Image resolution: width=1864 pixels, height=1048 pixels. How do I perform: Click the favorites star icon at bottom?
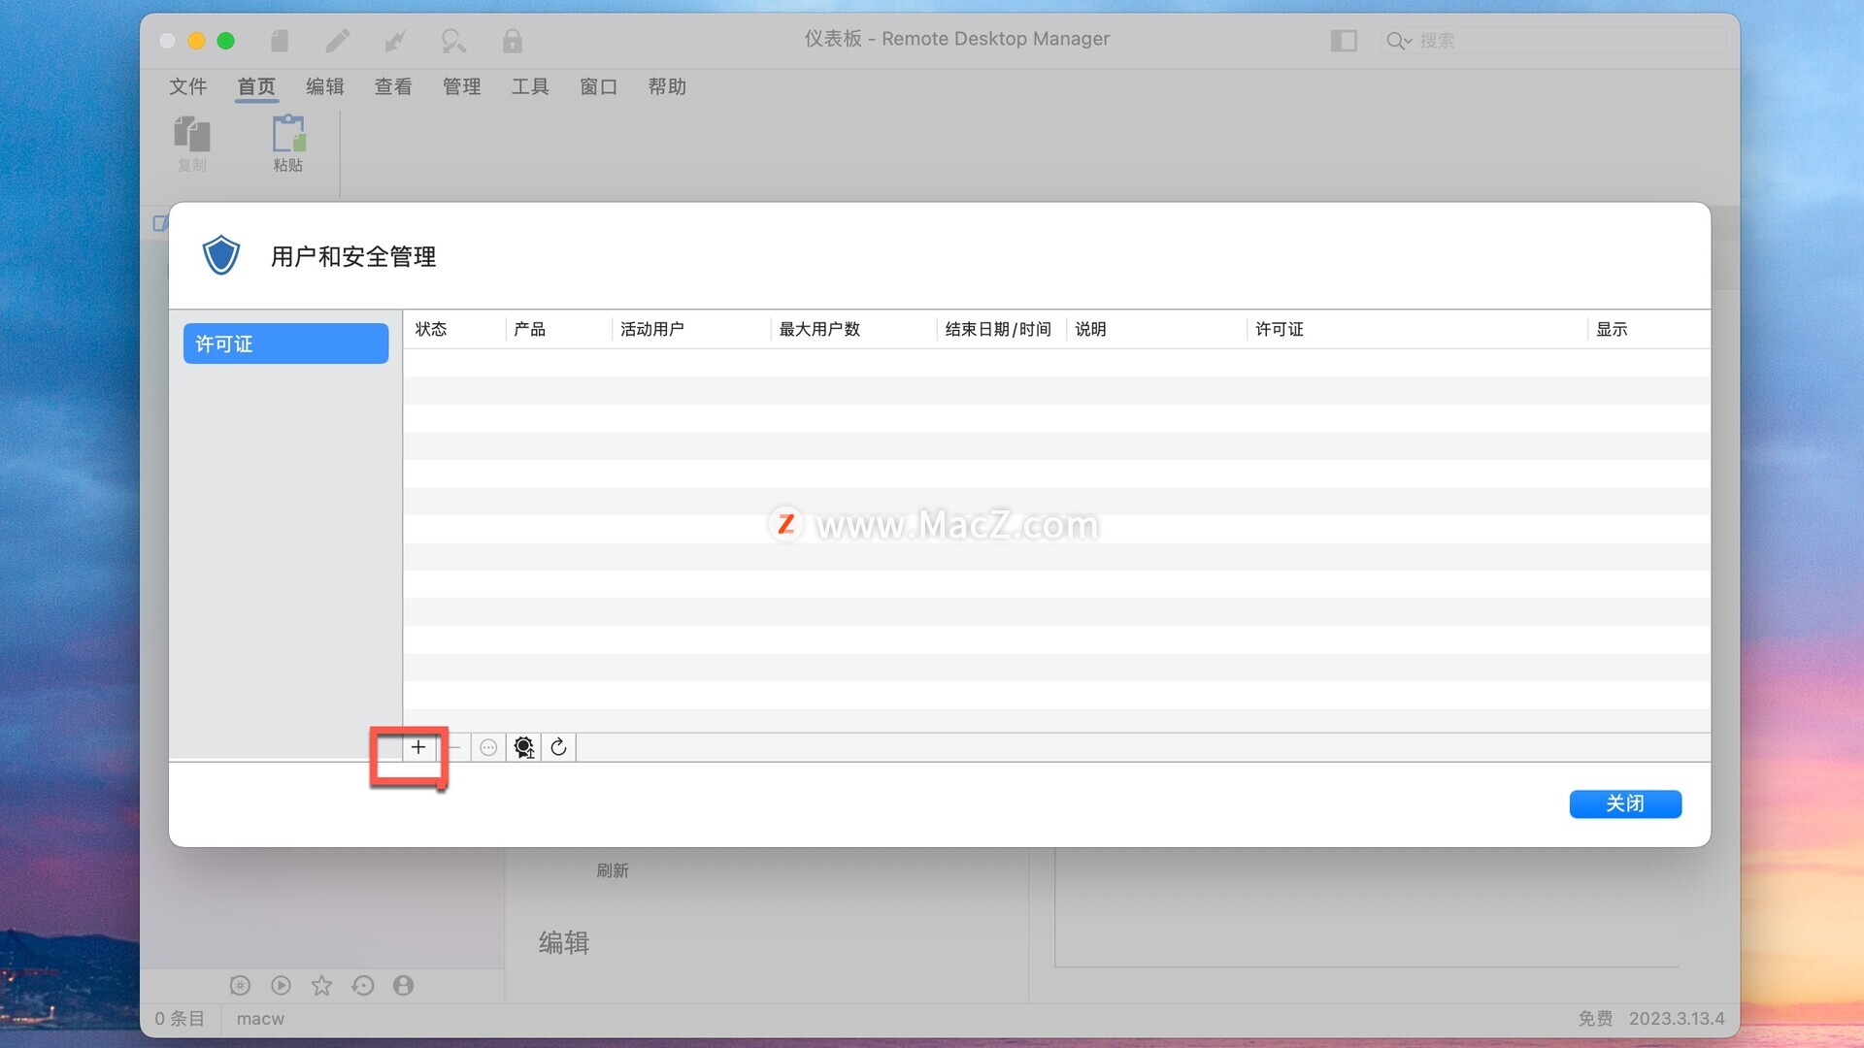[321, 986]
